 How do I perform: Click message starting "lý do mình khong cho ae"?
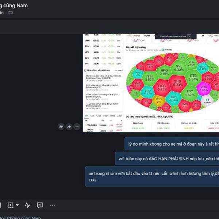pyautogui.click(x=172, y=144)
